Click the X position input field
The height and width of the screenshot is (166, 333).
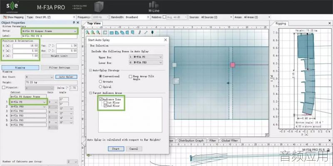pyautogui.click(x=25, y=46)
